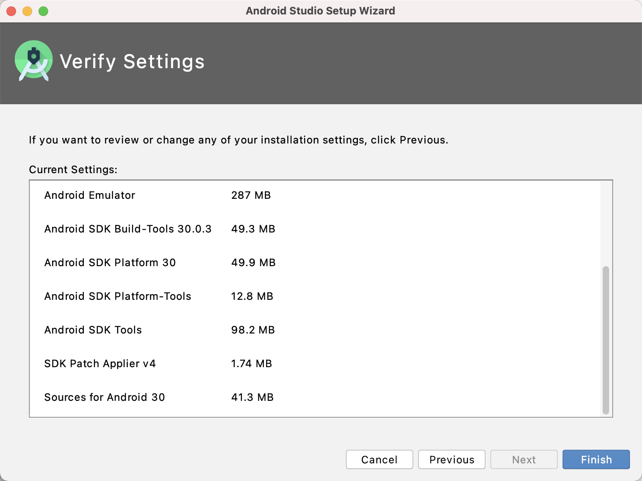
Task: Click the Android Studio Setup Wizard title
Action: [320, 11]
